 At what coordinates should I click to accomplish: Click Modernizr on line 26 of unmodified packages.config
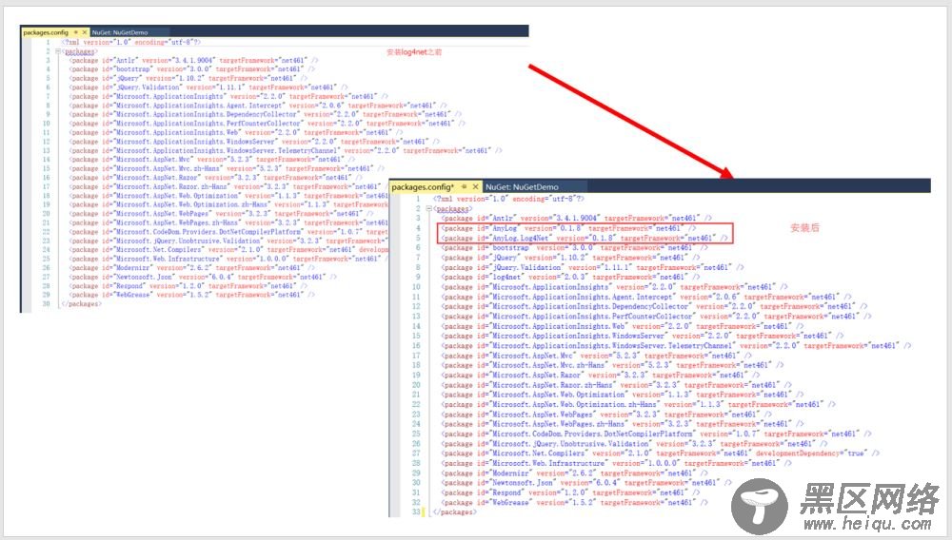click(191, 267)
